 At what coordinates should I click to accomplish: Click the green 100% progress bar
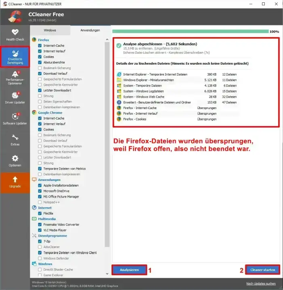(x=190, y=32)
